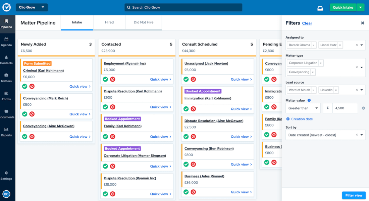369x201 pixels.
Task: Click the Filter view button
Action: pyautogui.click(x=354, y=195)
